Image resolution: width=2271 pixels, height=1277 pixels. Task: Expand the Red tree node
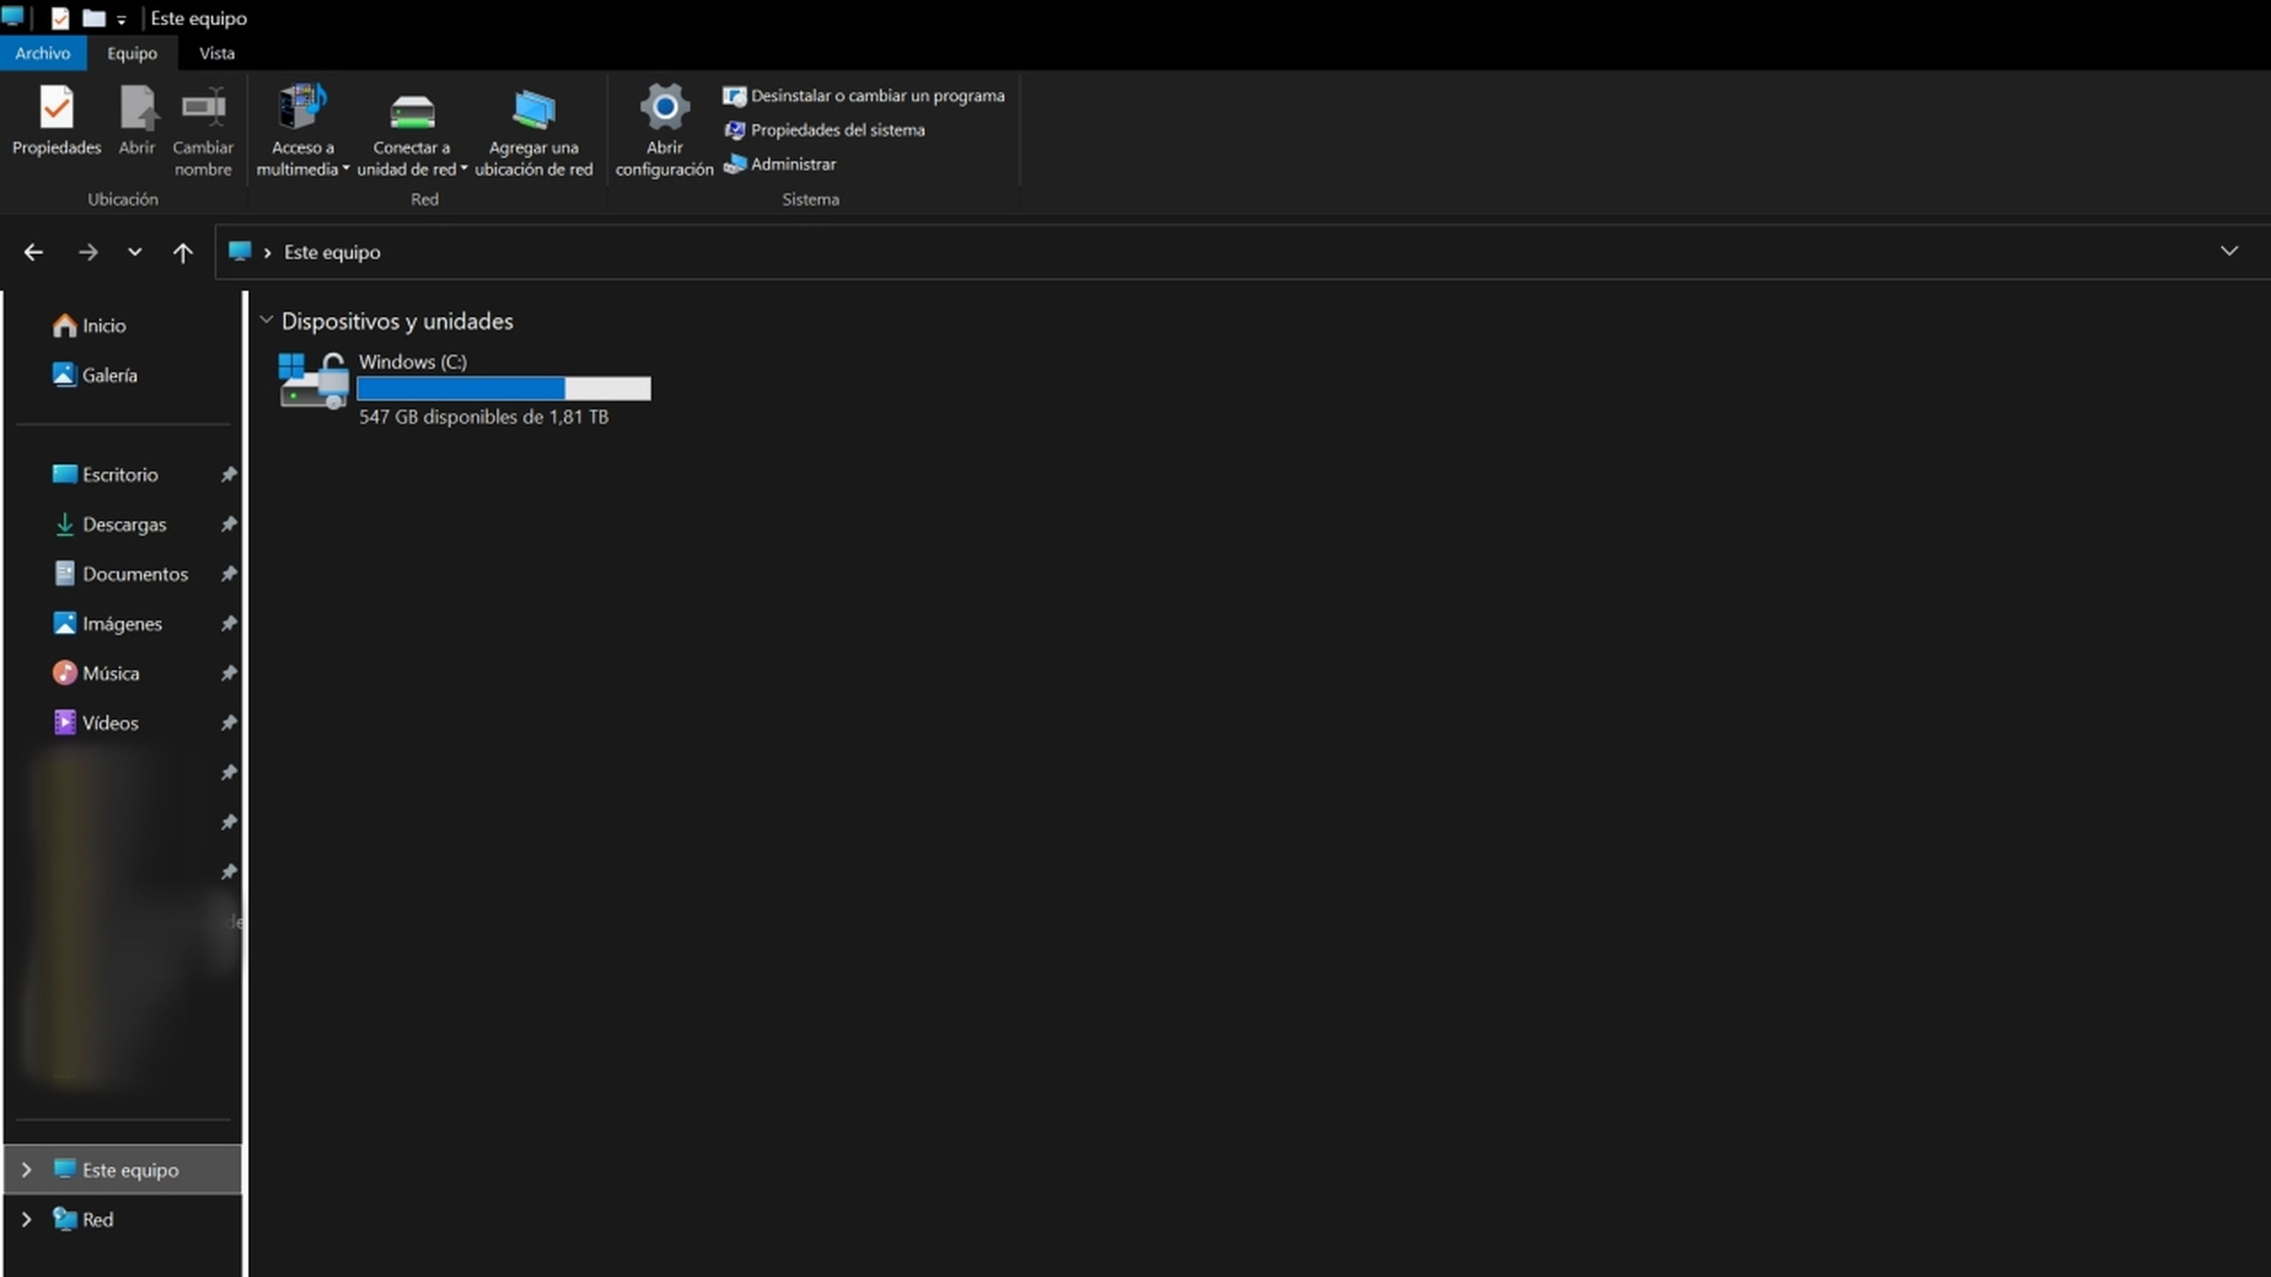pyautogui.click(x=27, y=1220)
